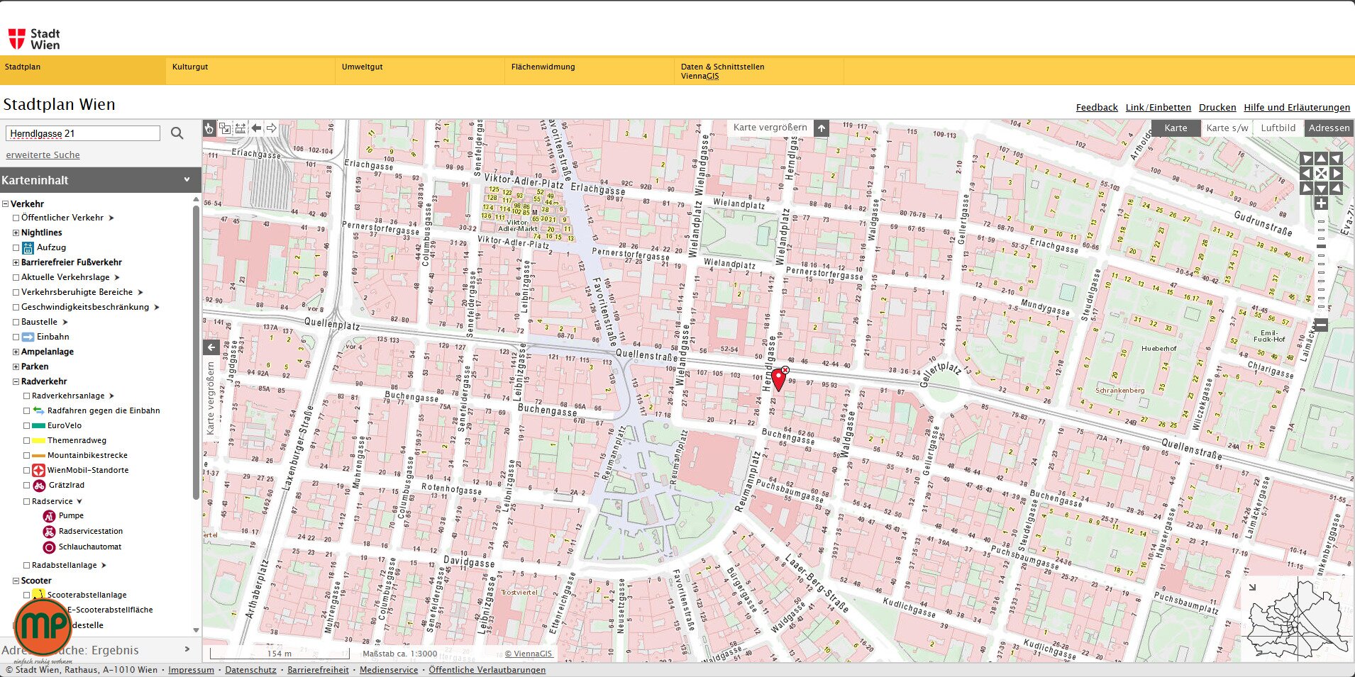Open the Kulturgut menu tab
The width and height of the screenshot is (1355, 677).
click(x=190, y=67)
